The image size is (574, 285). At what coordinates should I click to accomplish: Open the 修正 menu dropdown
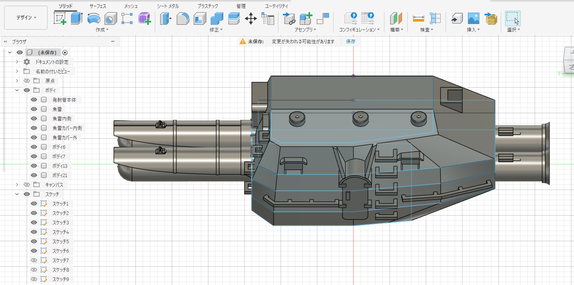(216, 30)
